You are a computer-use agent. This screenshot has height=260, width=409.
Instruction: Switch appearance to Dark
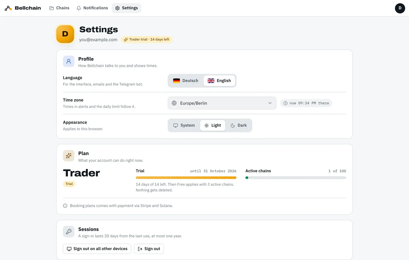pos(238,125)
